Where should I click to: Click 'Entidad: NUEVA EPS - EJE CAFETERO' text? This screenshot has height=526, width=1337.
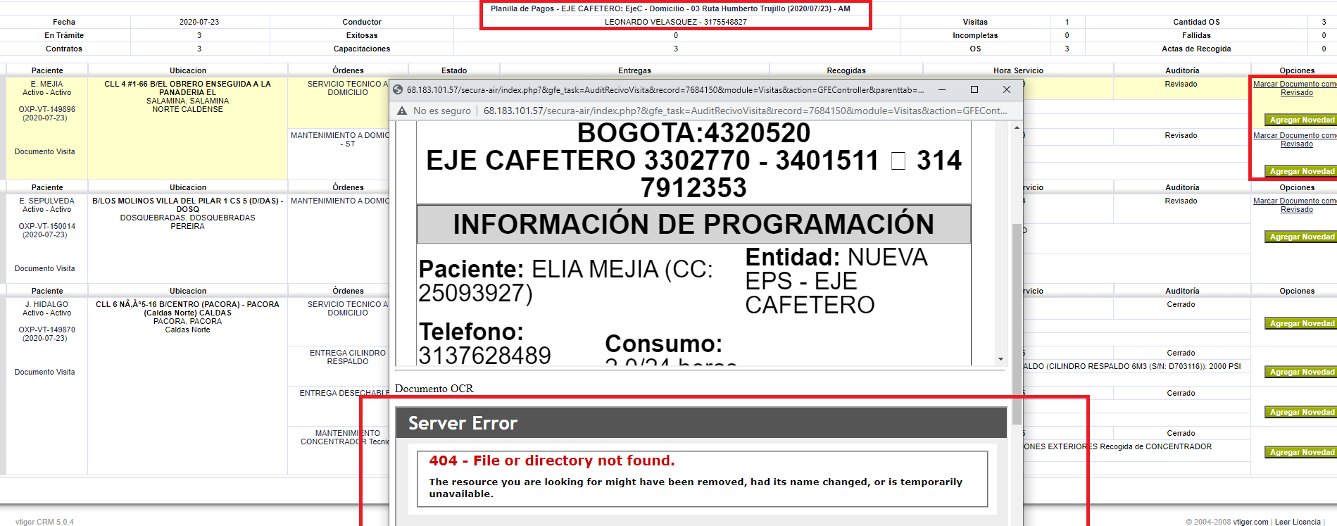coord(836,281)
